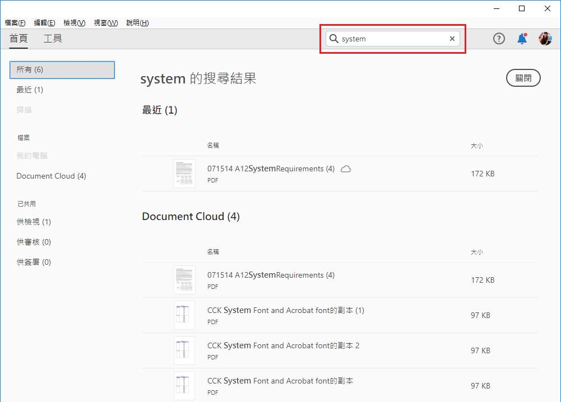
Task: Click into the system search text field
Action: tap(392, 39)
